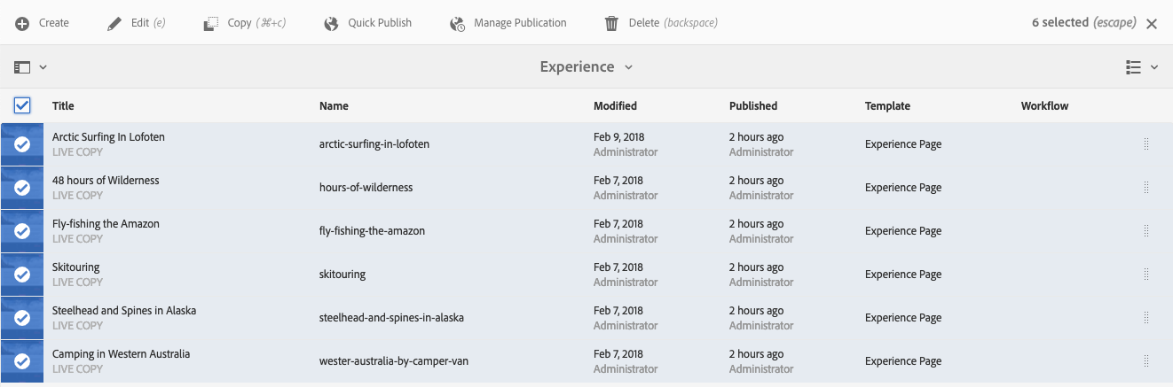The height and width of the screenshot is (387, 1173).
Task: Open the Manage Publication icon
Action: 458,23
